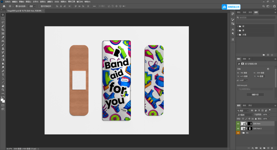Open the auto-select target dropdown

coord(32,6)
